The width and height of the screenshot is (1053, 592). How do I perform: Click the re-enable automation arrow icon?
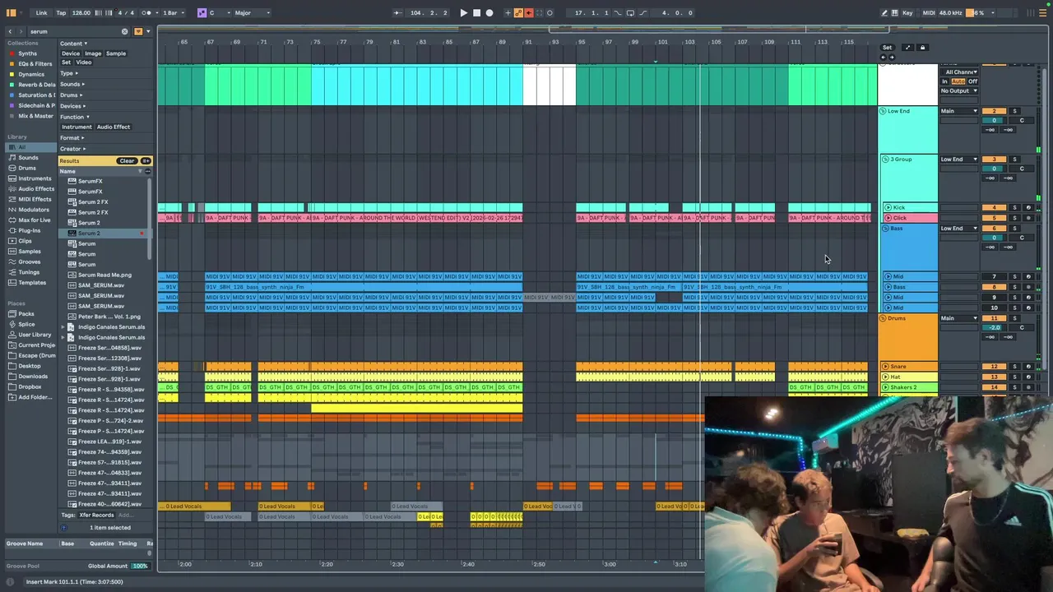(529, 12)
